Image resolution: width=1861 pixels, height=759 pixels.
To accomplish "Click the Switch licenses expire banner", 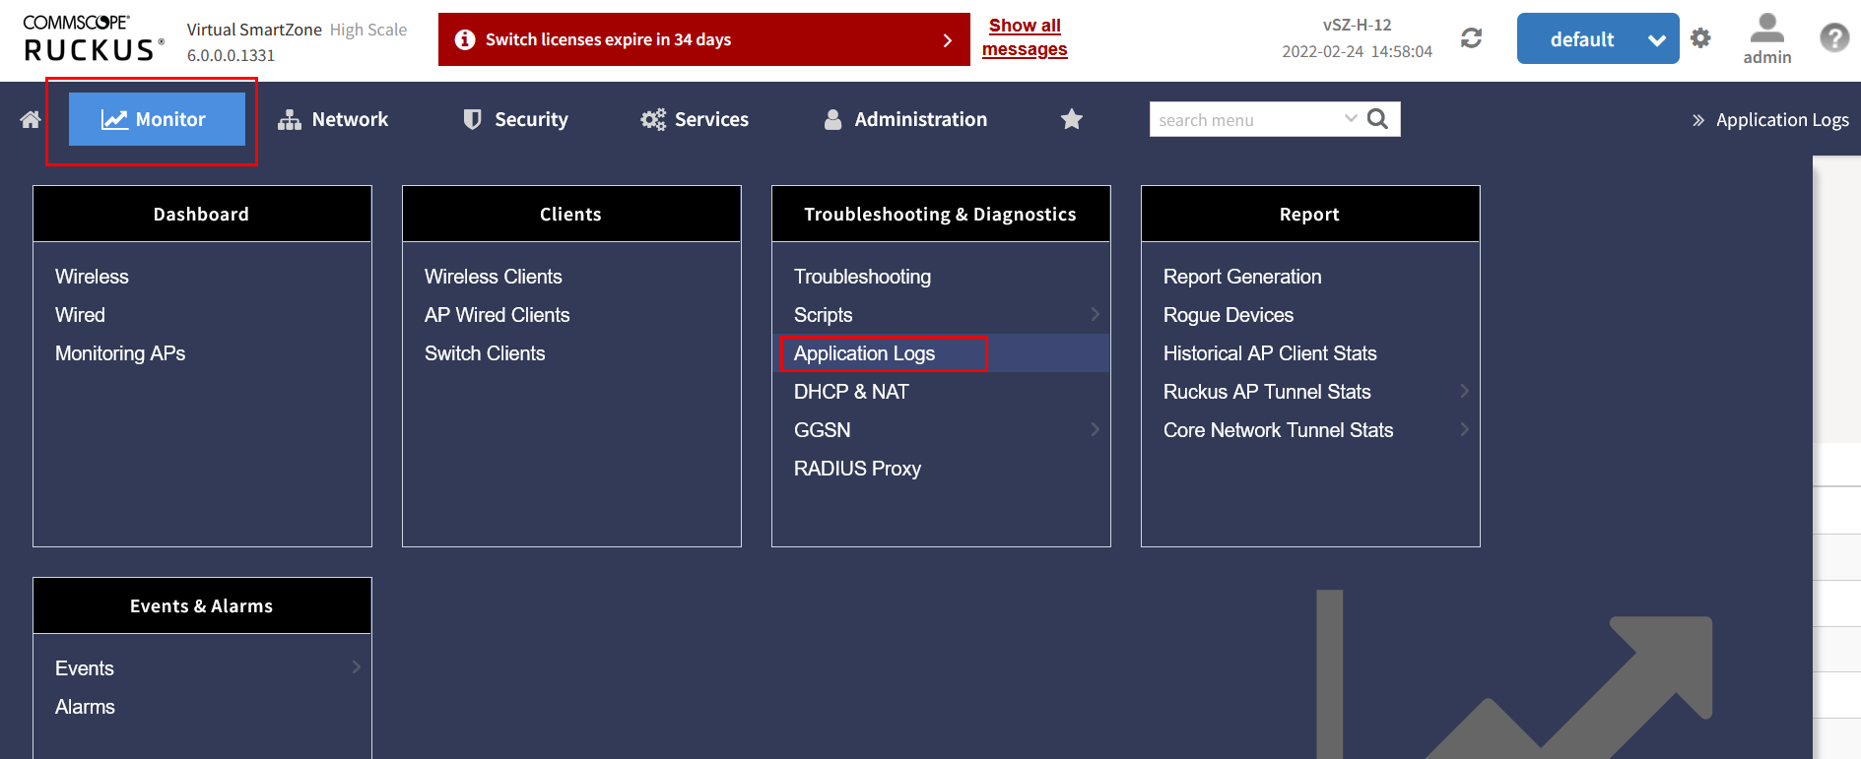I will point(704,39).
